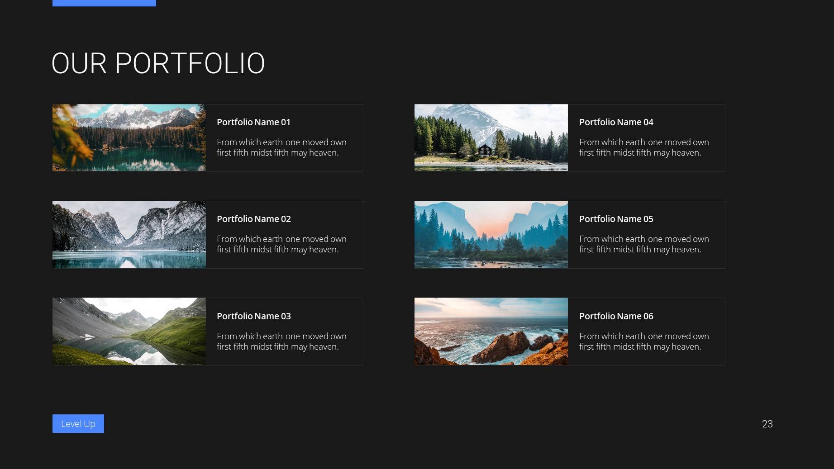834x469 pixels.
Task: Click the Portfolio Name 02 heading
Action: click(x=254, y=219)
